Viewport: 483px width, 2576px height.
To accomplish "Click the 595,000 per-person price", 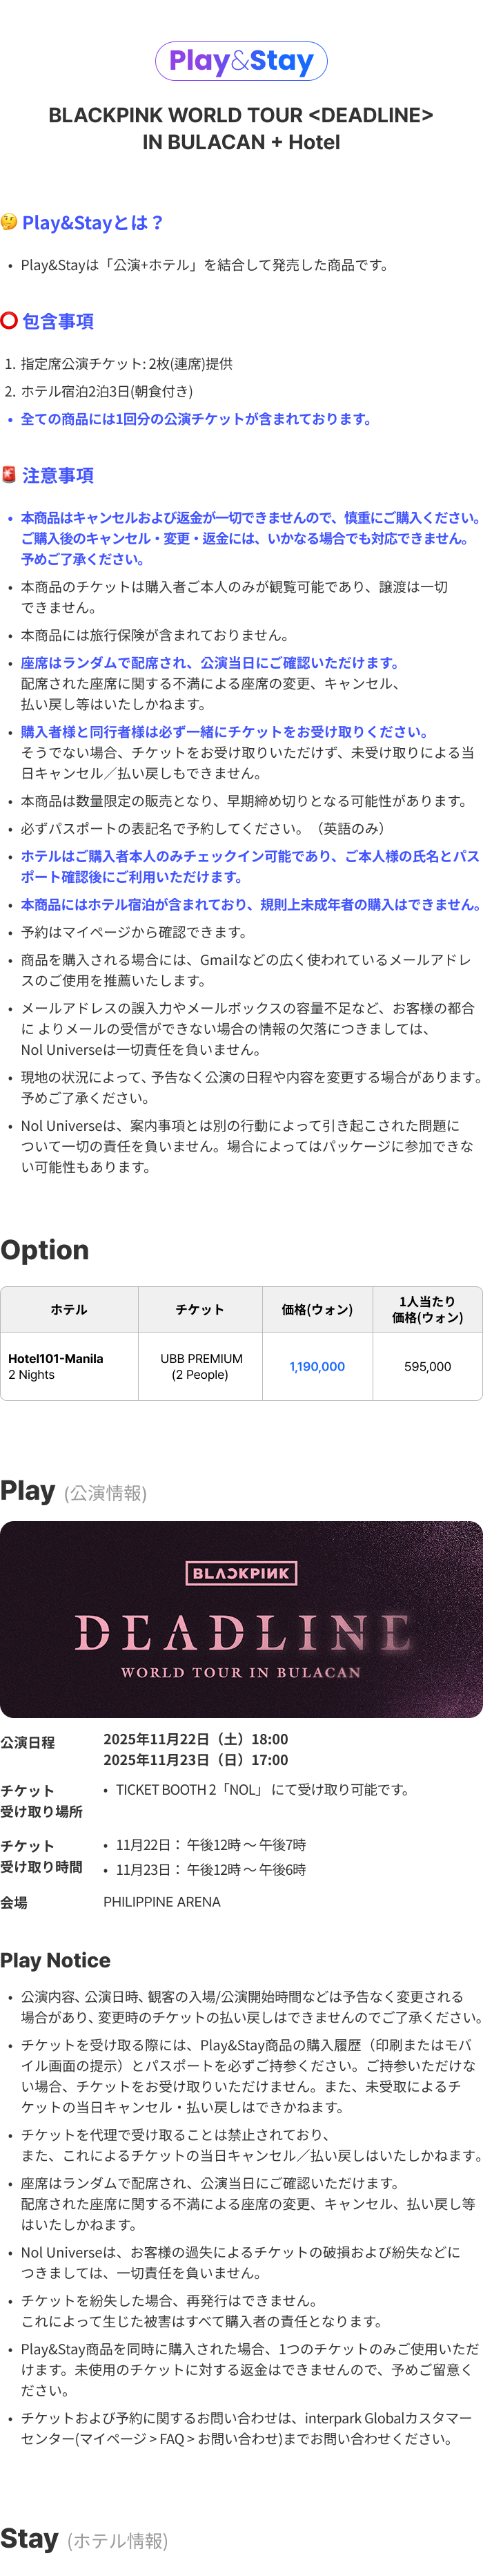I will [x=427, y=1366].
